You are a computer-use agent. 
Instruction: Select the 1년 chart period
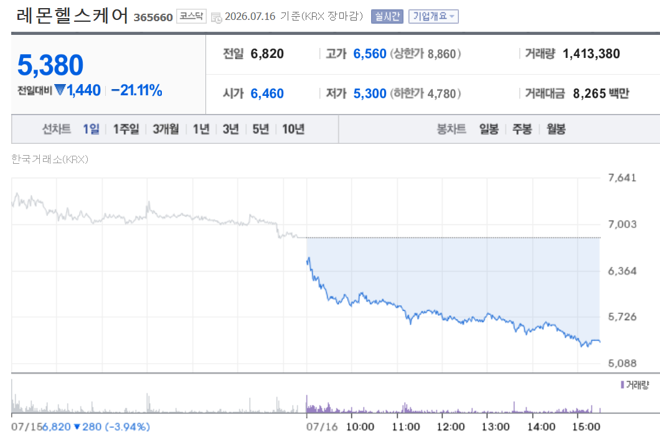(x=200, y=129)
